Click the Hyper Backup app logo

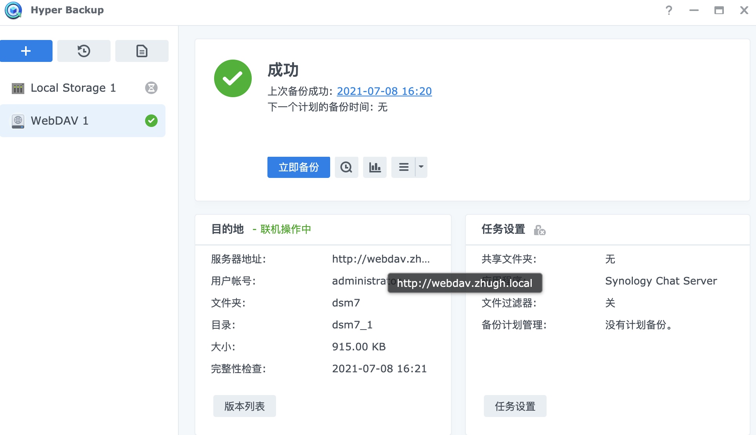13,10
